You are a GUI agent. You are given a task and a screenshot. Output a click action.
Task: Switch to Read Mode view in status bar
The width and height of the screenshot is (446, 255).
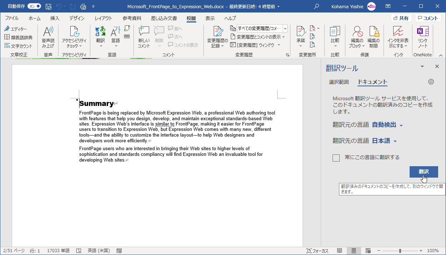(340, 251)
